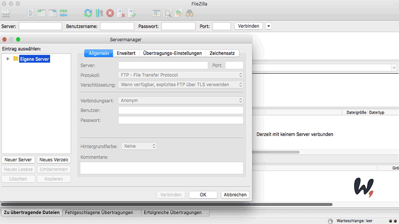Click the horizontal scrollbar in remote file list
Viewport: 399px width, 224px height.
(276, 152)
